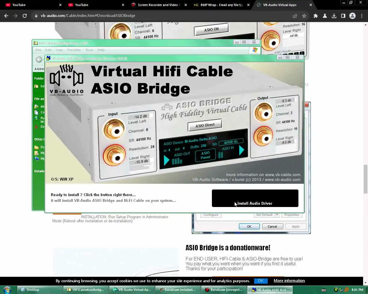The width and height of the screenshot is (368, 294).
Task: Click the browser forward arrow
Action: pos(16,16)
